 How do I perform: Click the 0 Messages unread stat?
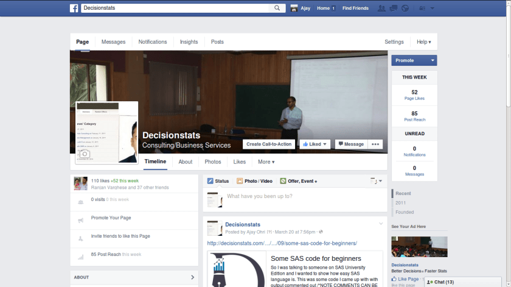[414, 171]
